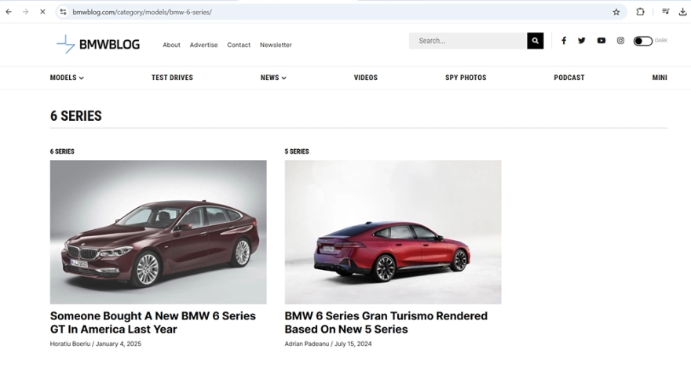691x368 pixels.
Task: Click the black search magnifier button
Action: coord(535,41)
